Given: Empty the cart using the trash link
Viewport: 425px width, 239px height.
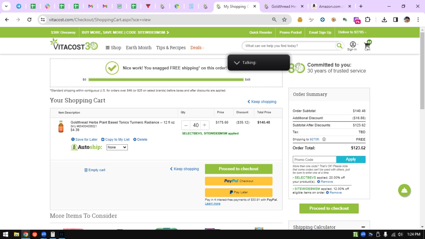Looking at the screenshot, I should tap(95, 170).
